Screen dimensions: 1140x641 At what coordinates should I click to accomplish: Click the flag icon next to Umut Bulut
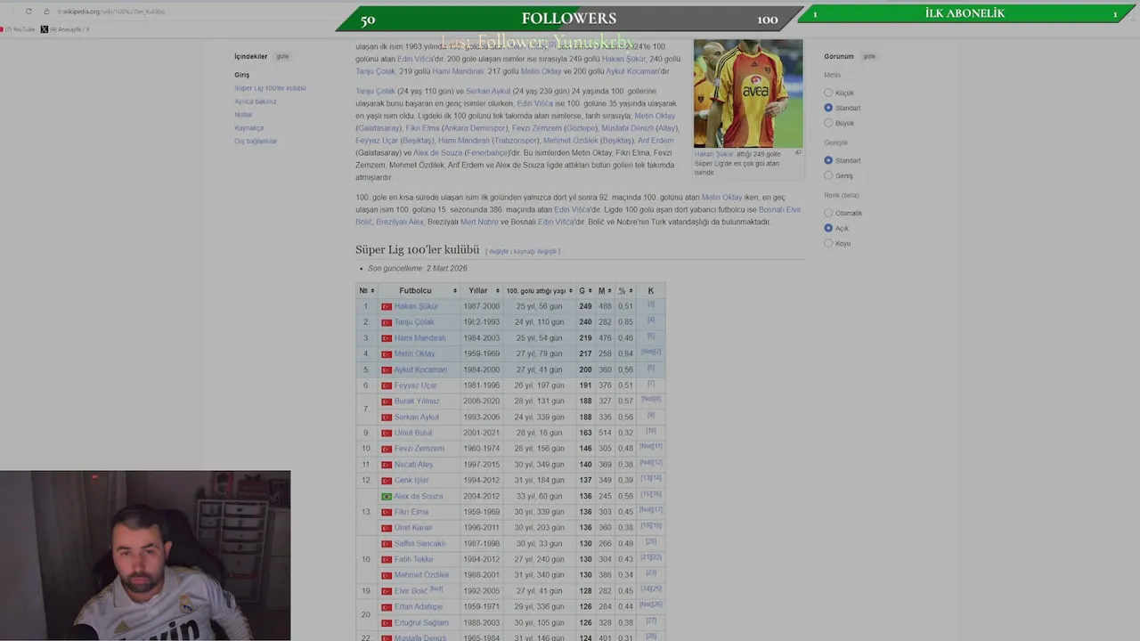click(387, 434)
